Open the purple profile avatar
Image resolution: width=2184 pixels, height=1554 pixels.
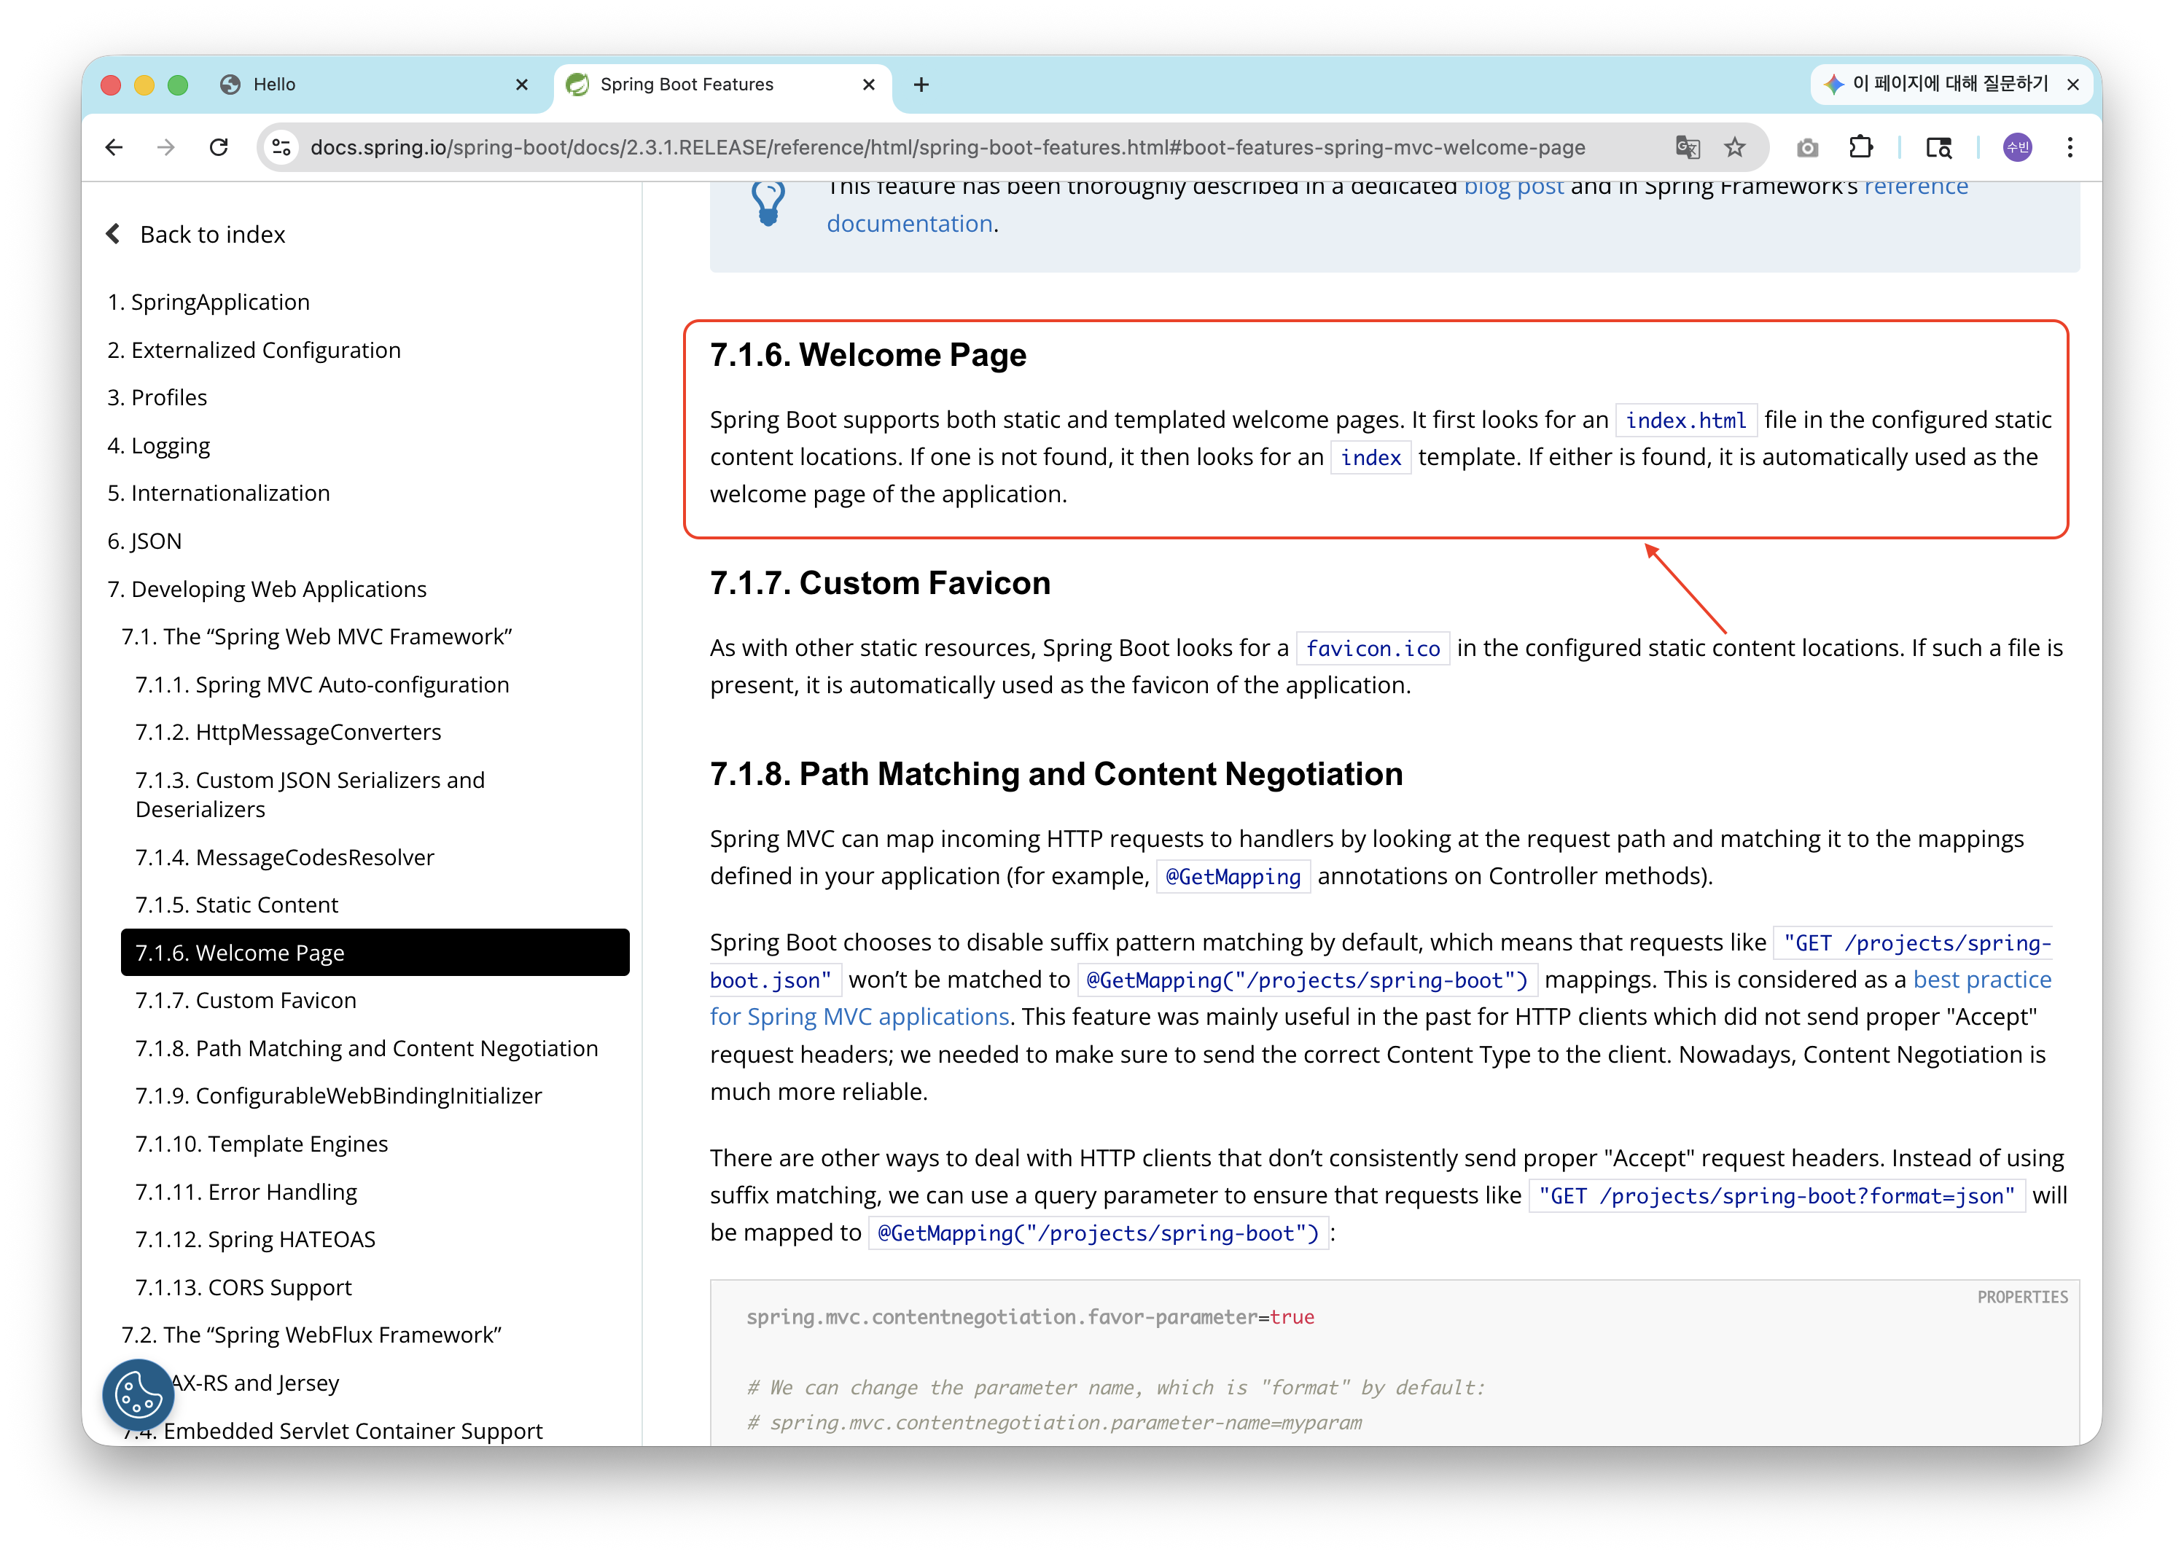(x=2016, y=147)
